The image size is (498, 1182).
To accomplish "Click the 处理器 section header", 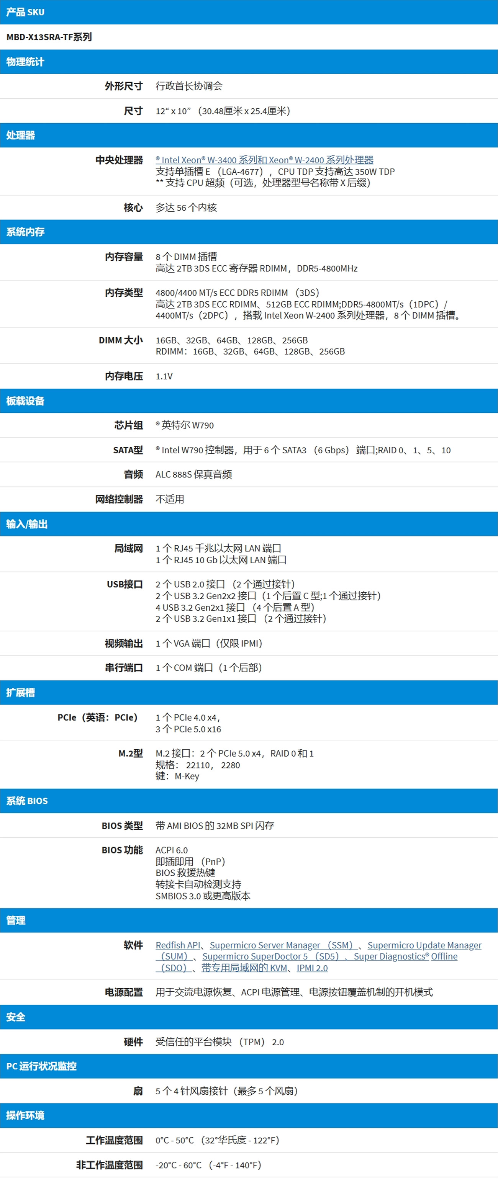I will 21,135.
